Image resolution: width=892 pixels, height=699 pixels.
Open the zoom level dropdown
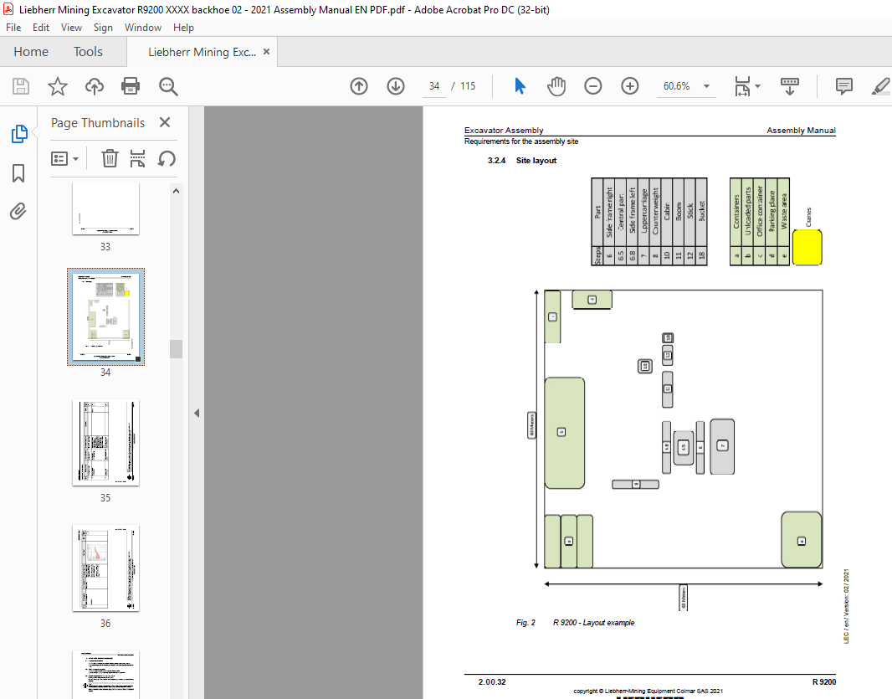(706, 86)
